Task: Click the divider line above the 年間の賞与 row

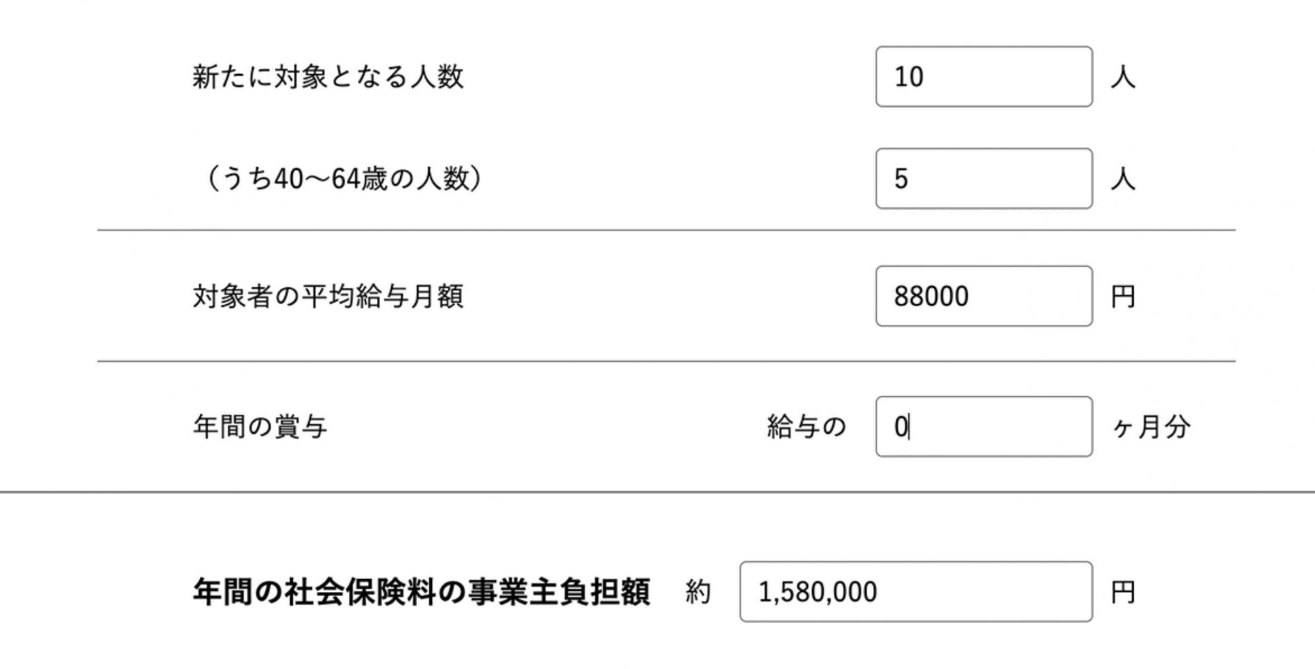Action: click(666, 361)
